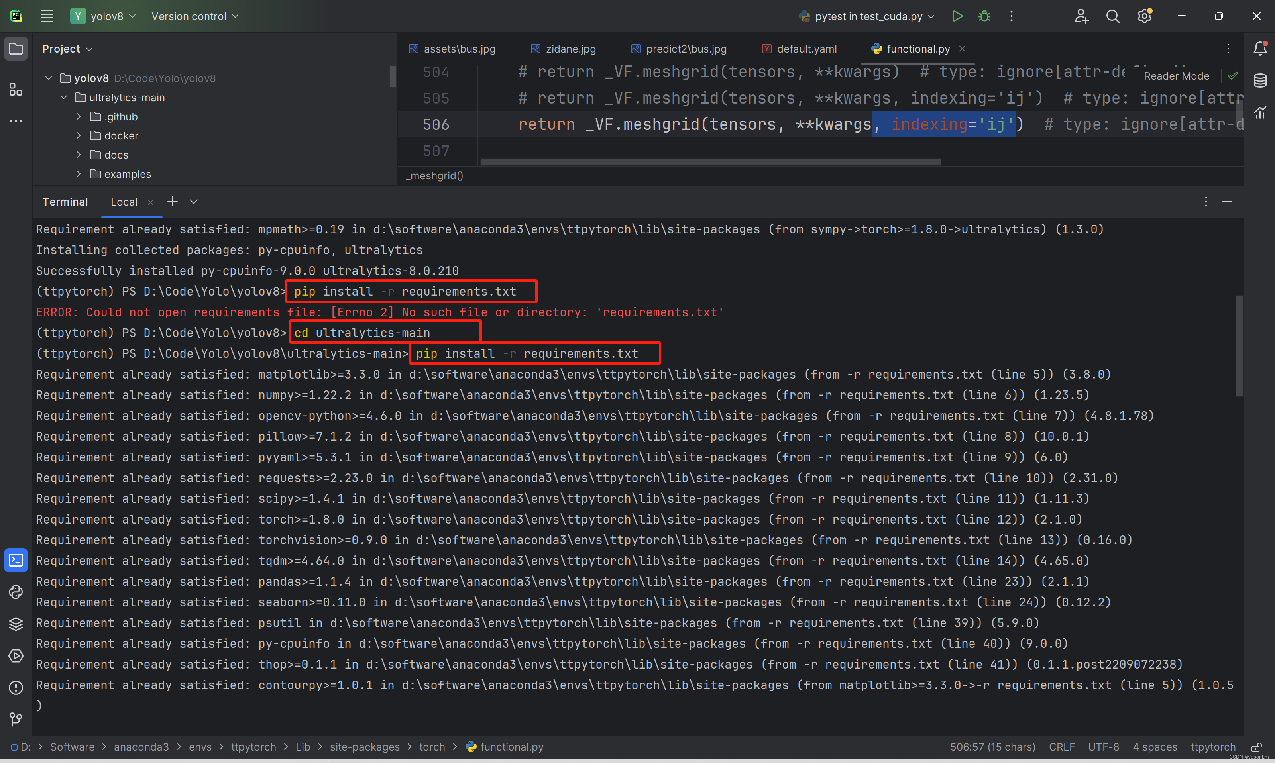Collapse the ultralytics-main folder
1275x763 pixels.
pos(64,97)
